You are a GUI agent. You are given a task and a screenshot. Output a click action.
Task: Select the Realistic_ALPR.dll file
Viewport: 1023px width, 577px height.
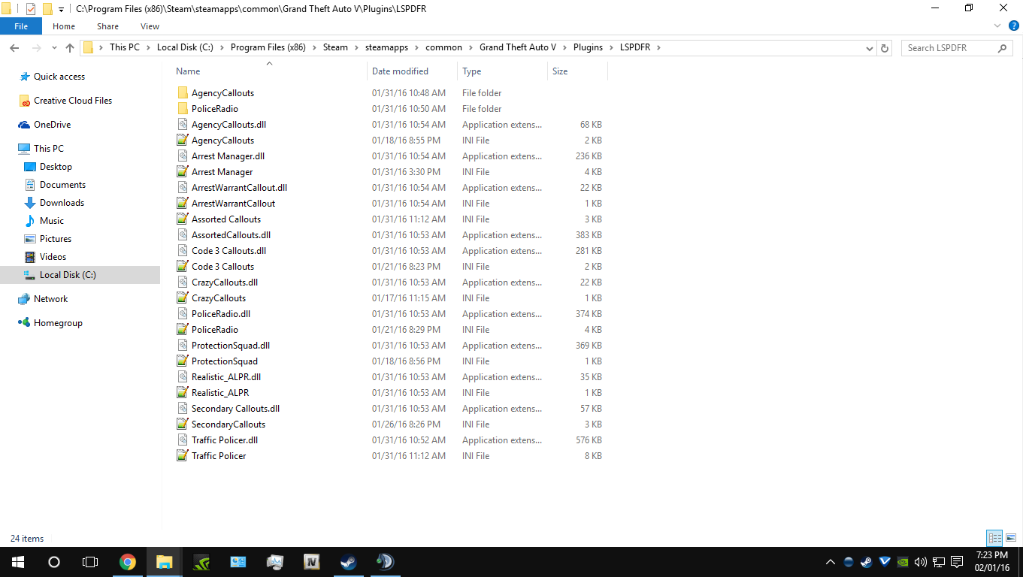[226, 377]
